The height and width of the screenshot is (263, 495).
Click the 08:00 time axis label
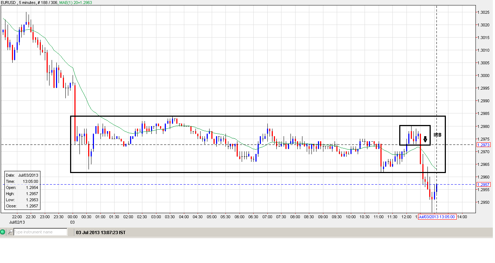click(295, 217)
